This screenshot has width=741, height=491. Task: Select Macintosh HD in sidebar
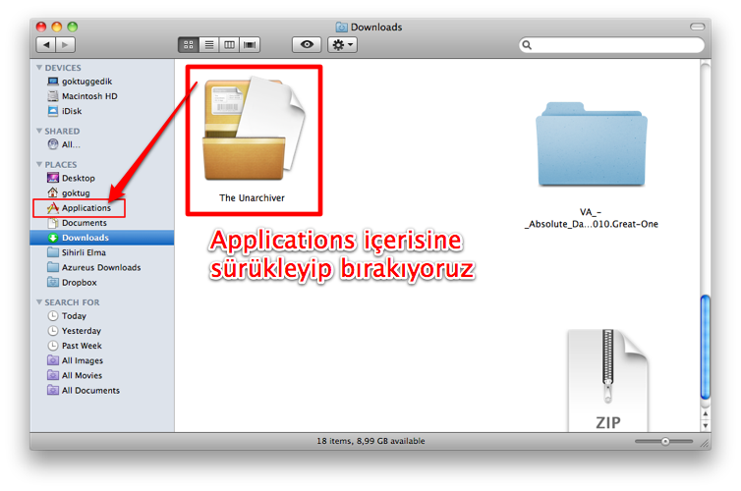point(89,96)
